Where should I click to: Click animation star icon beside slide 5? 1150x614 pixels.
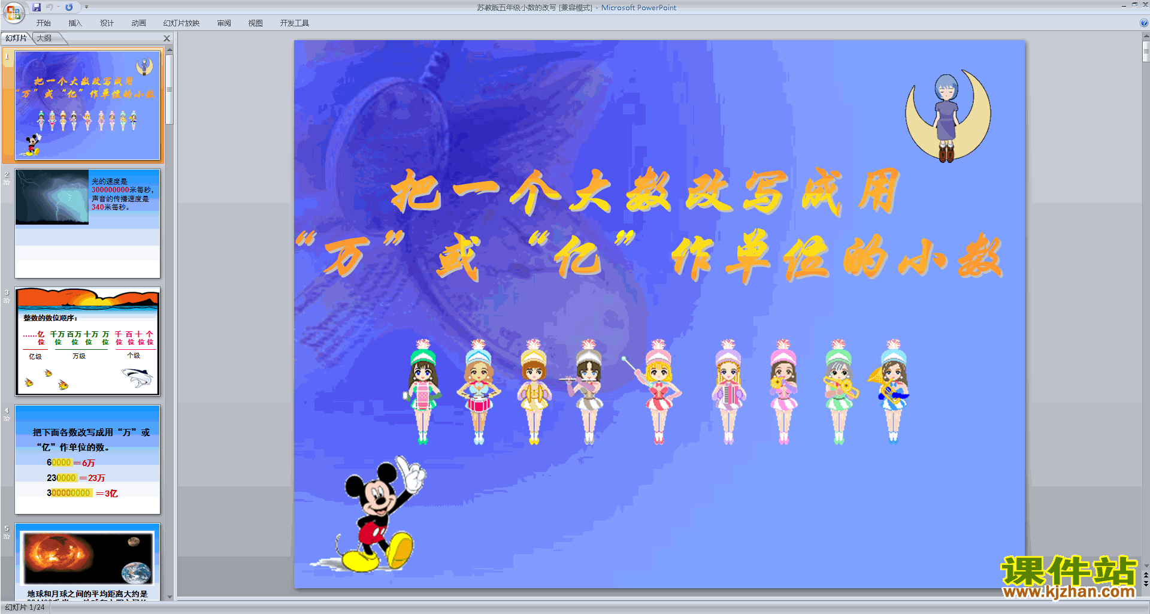(x=7, y=536)
